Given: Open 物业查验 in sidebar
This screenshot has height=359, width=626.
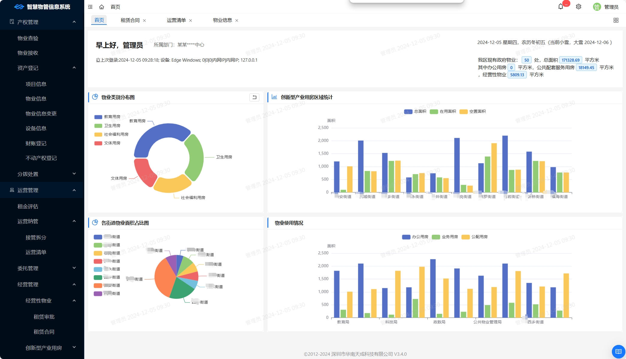Looking at the screenshot, I should click(x=28, y=38).
